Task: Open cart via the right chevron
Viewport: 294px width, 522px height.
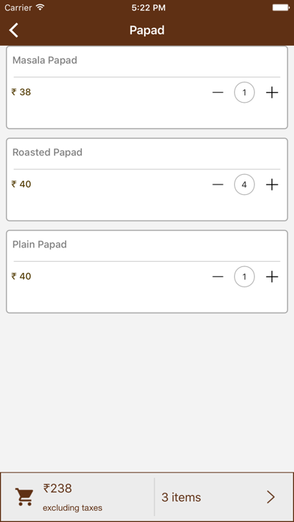Action: coord(271,497)
